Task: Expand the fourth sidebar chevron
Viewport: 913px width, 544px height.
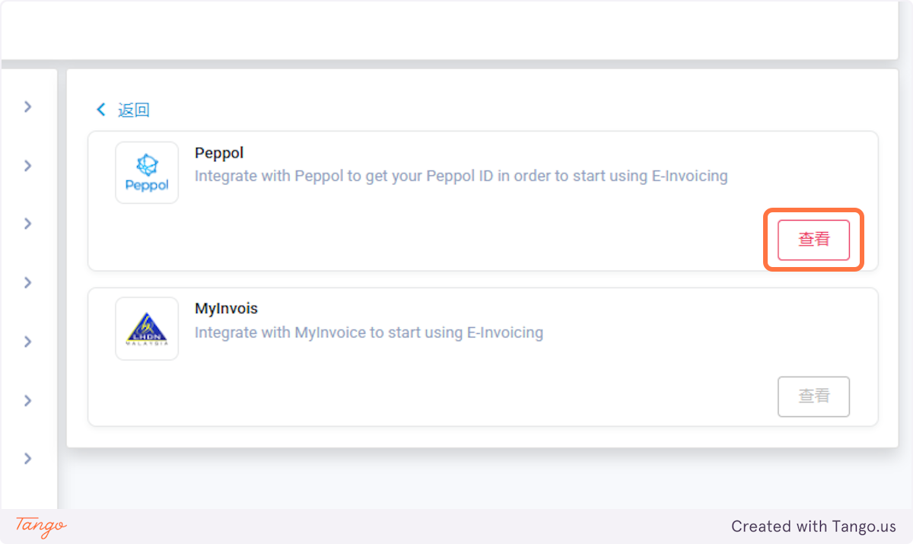Action: pos(28,282)
